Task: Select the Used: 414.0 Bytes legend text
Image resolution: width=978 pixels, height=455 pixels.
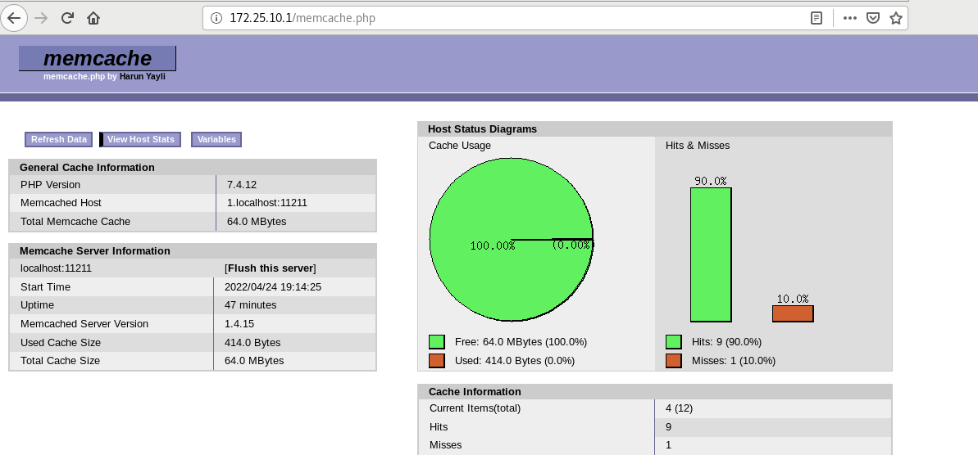Action: [515, 360]
